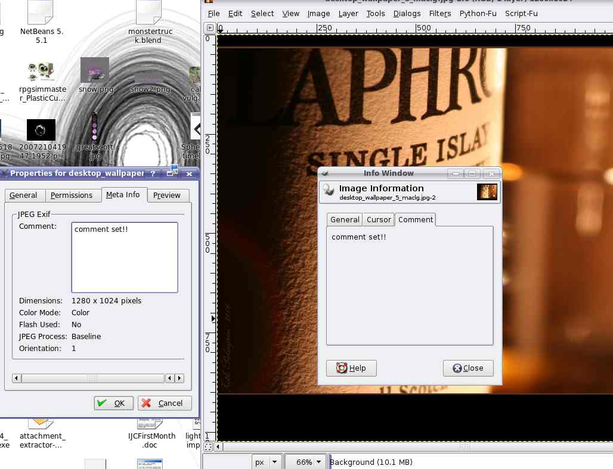Screen dimensions: 613x469
Task: Click the JPEG Exif Comment text box
Action: point(125,257)
